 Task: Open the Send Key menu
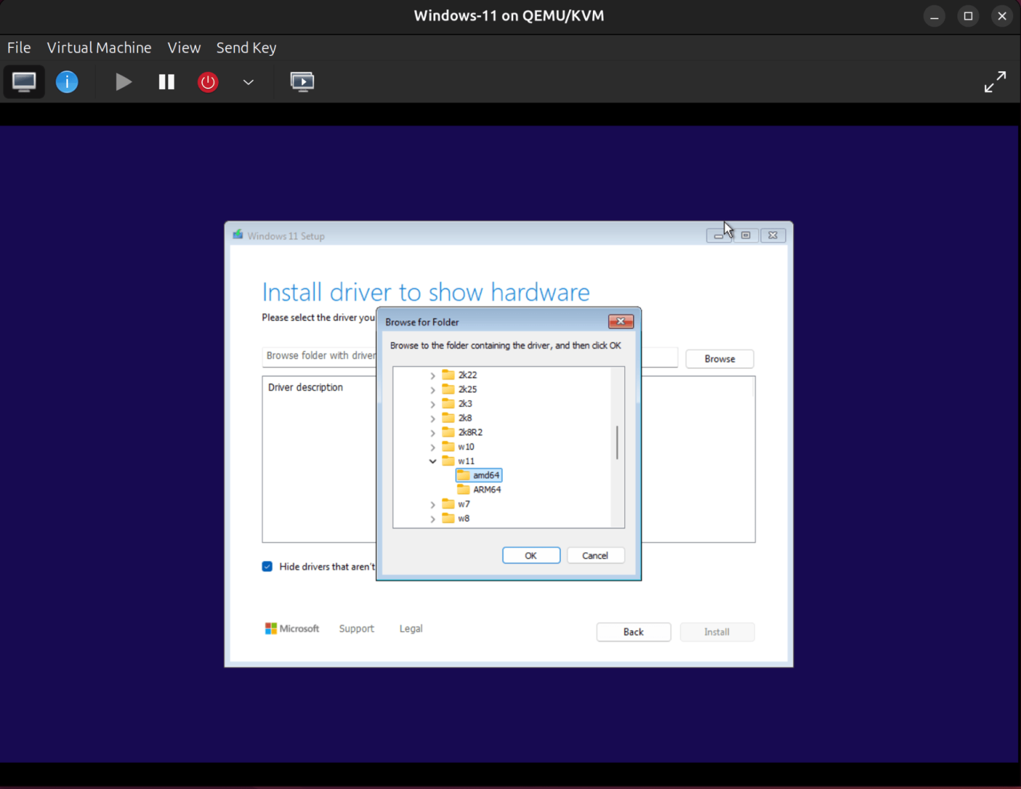click(x=246, y=47)
